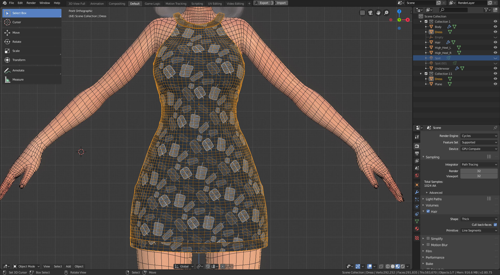500x275 pixels.
Task: Switch to rendered viewport shading
Action: [x=403, y=266]
